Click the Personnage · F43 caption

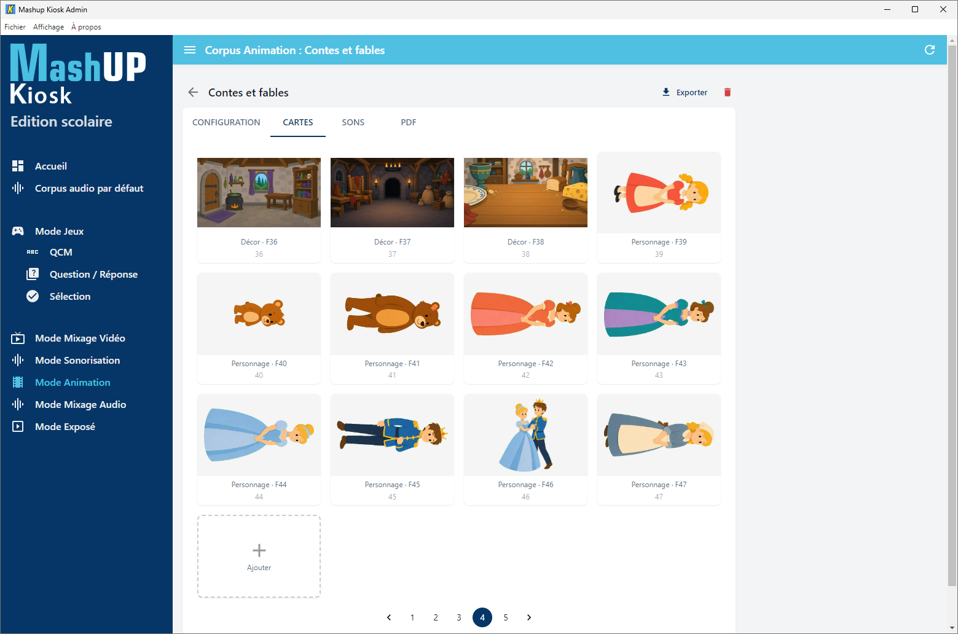pyautogui.click(x=659, y=364)
